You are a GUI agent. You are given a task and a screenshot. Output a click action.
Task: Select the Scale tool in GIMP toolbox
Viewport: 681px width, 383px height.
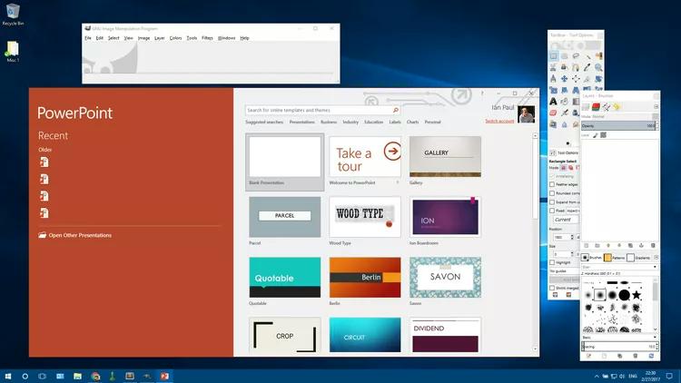coord(553,90)
